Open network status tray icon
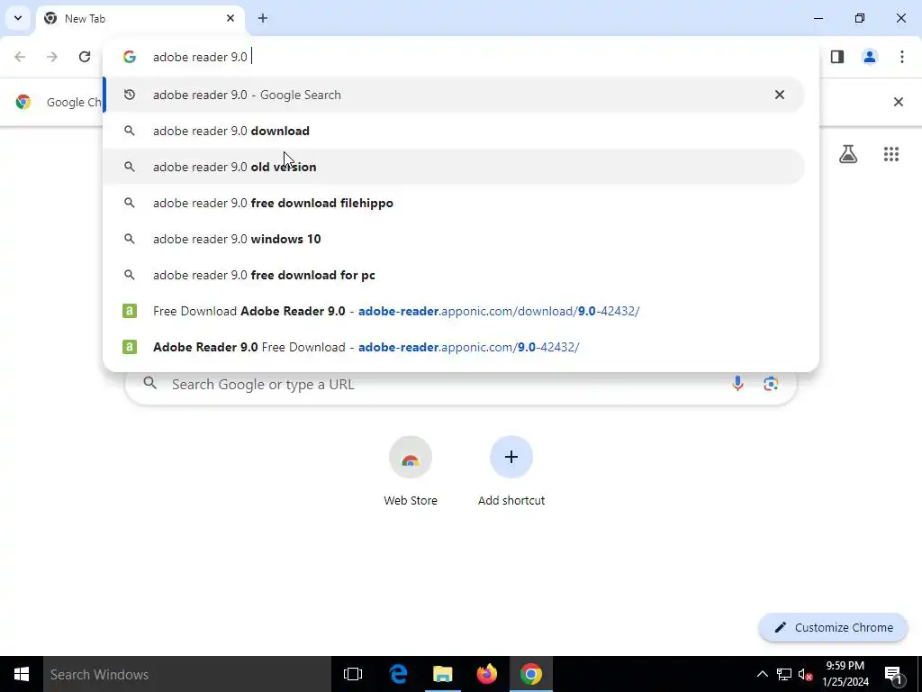 pyautogui.click(x=784, y=674)
